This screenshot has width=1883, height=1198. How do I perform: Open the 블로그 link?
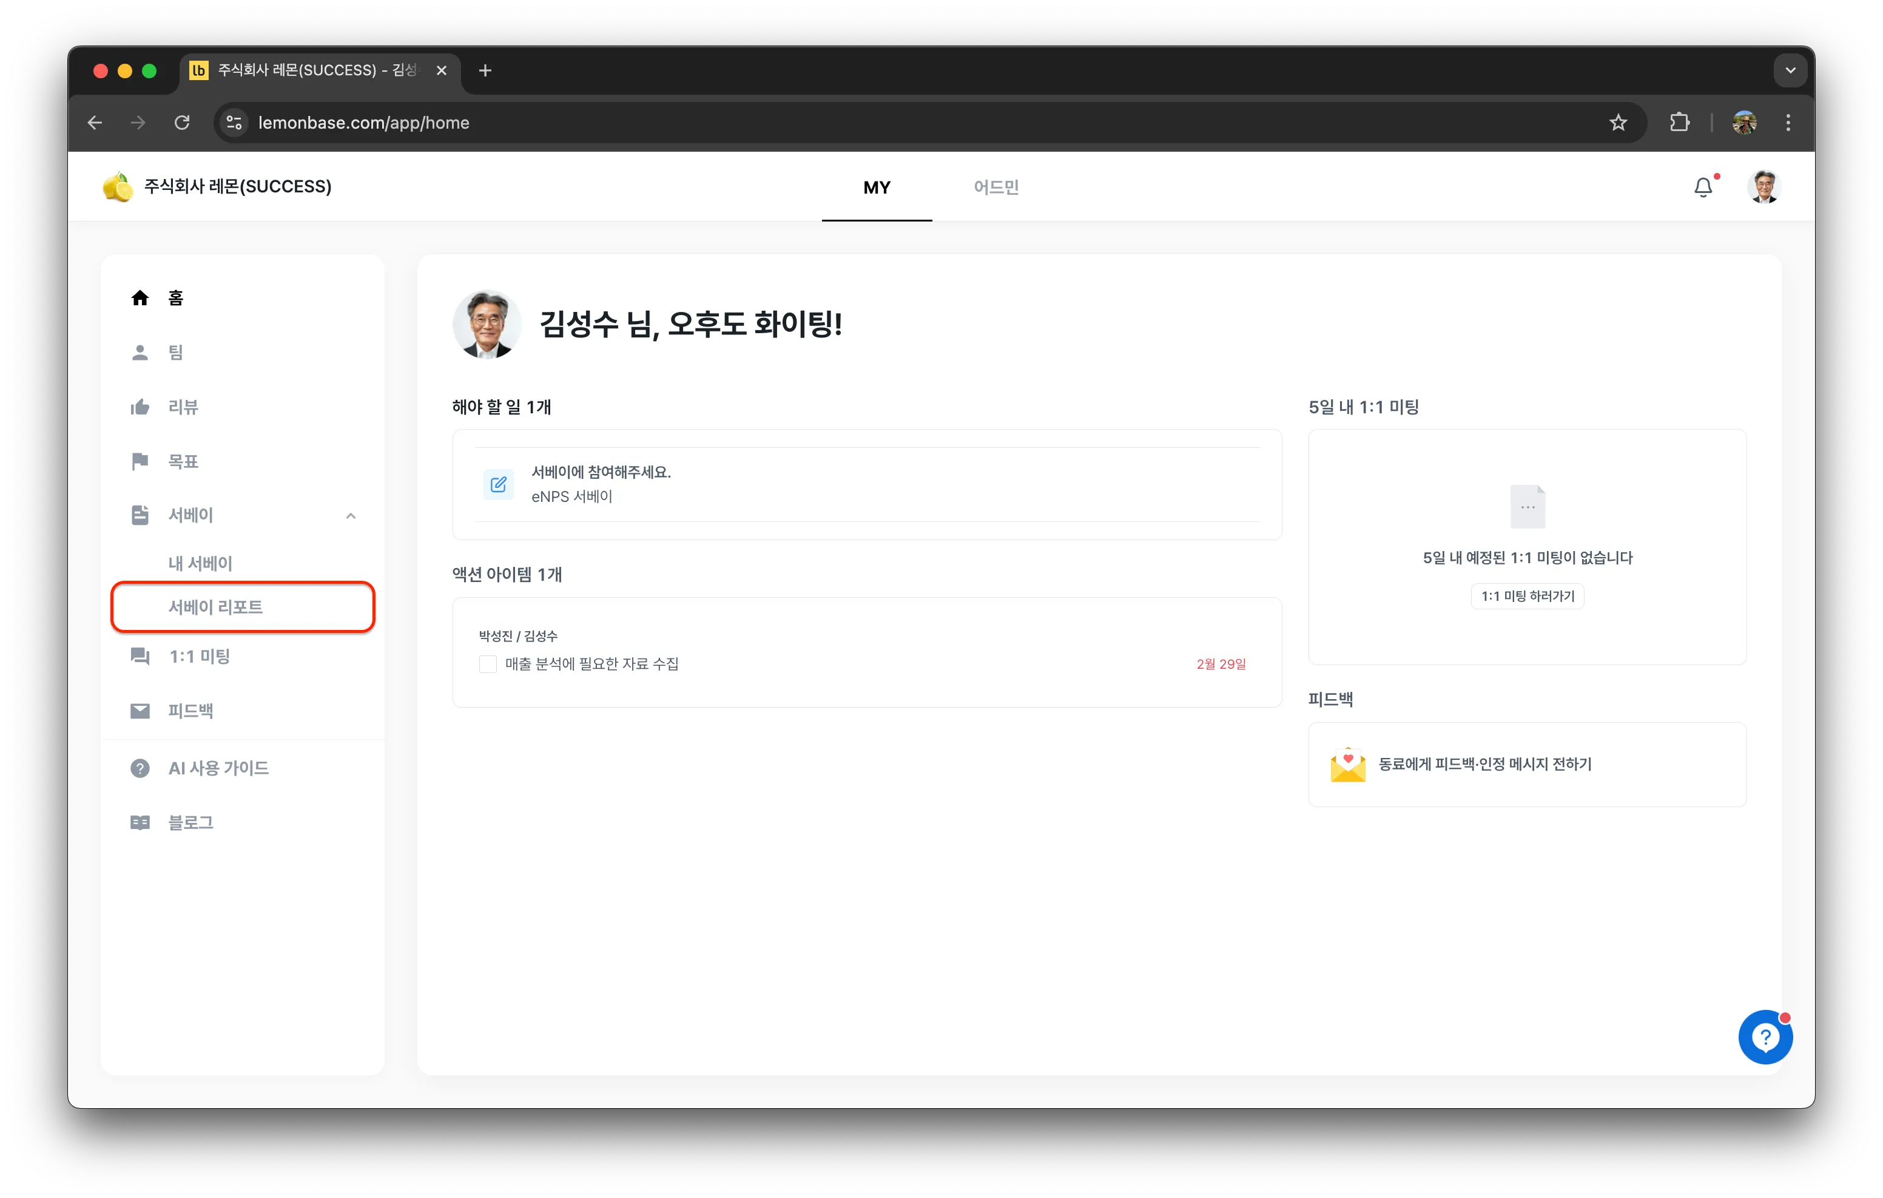191,822
